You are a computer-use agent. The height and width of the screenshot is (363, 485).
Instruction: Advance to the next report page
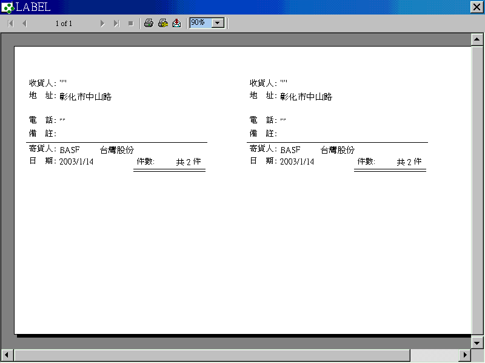[102, 24]
